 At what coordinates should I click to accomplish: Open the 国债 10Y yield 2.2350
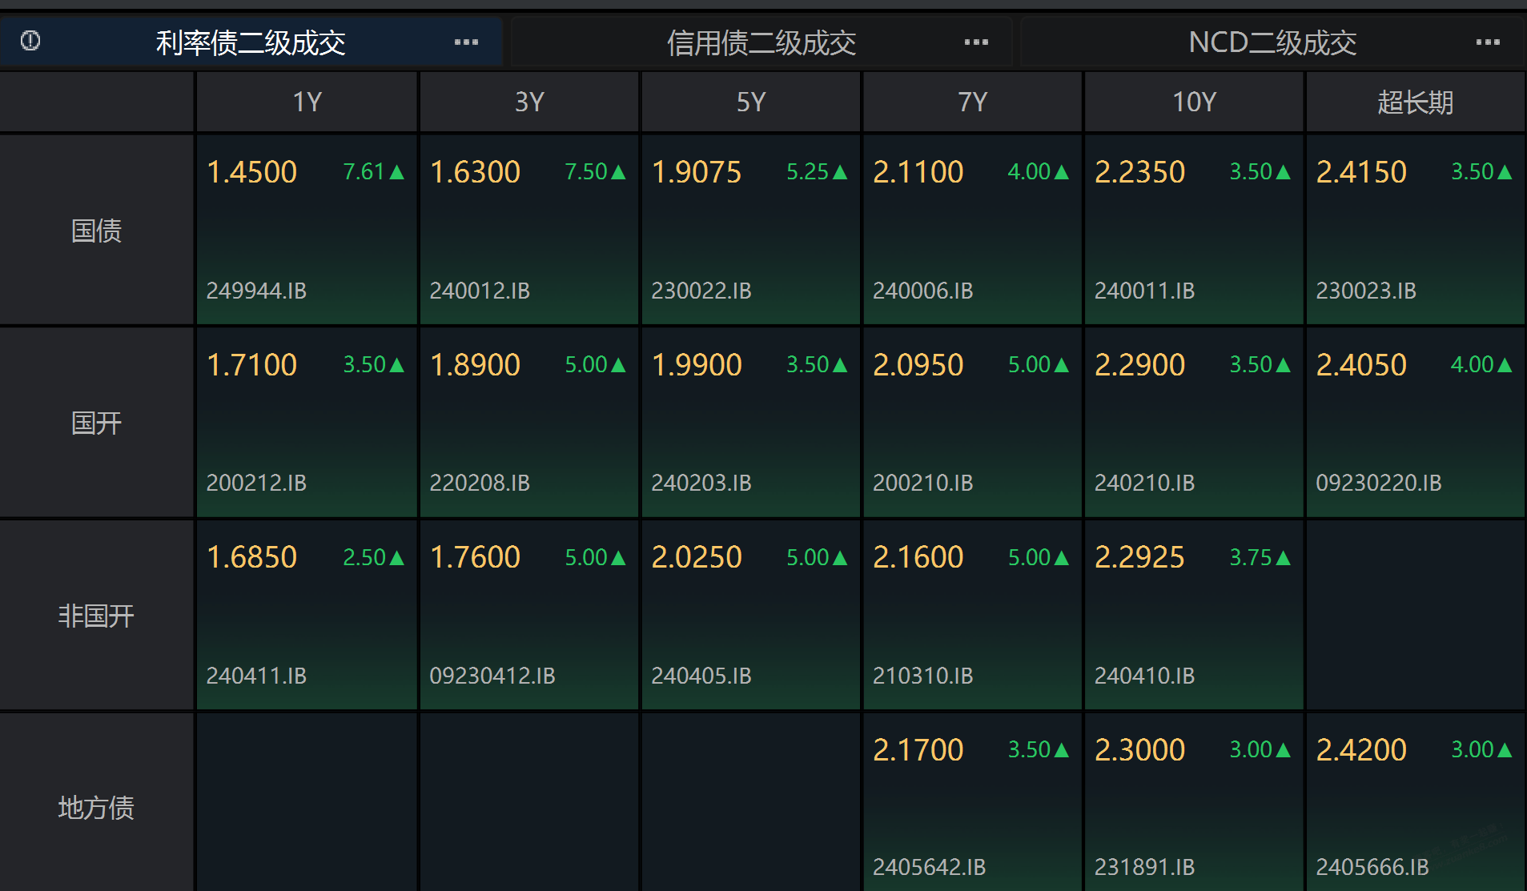(x=1140, y=172)
